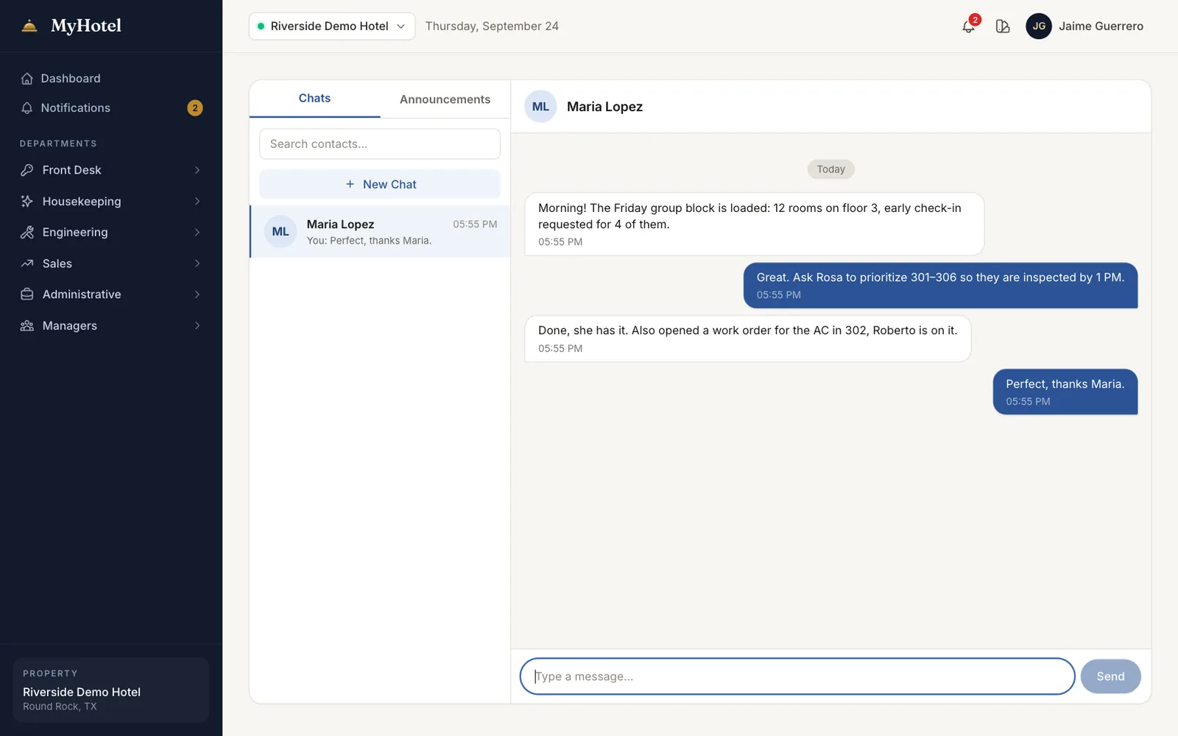1178x736 pixels.
Task: Open Notifications from the sidebar
Action: coord(111,107)
